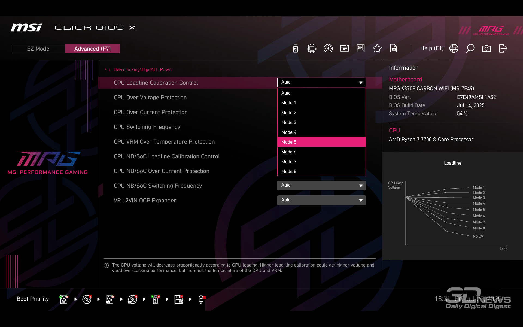This screenshot has height=327, width=523.
Task: Select VR 12VIN OCP Expander label
Action: 145,201
